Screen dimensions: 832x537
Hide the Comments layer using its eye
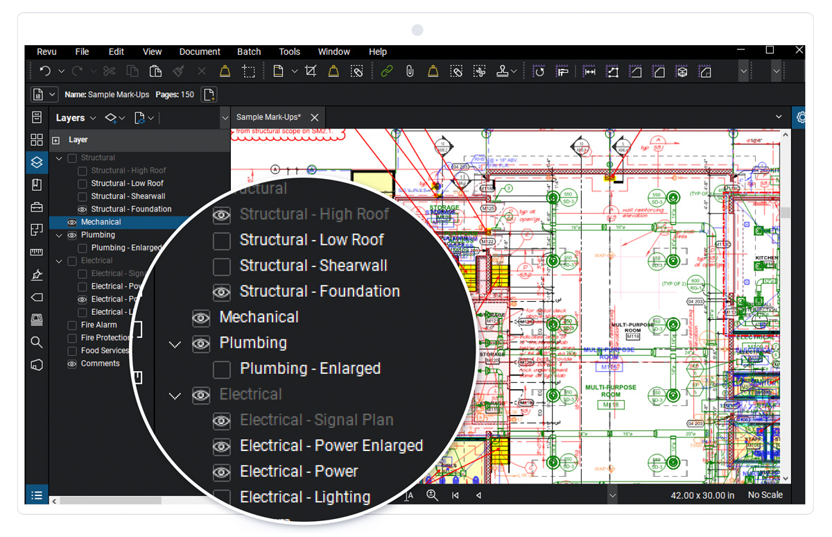click(72, 364)
